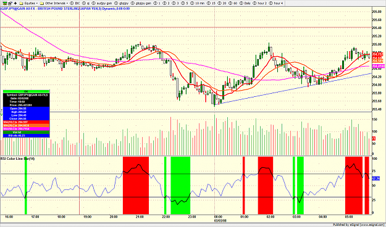Click the Price row in cursor window

[26, 105]
